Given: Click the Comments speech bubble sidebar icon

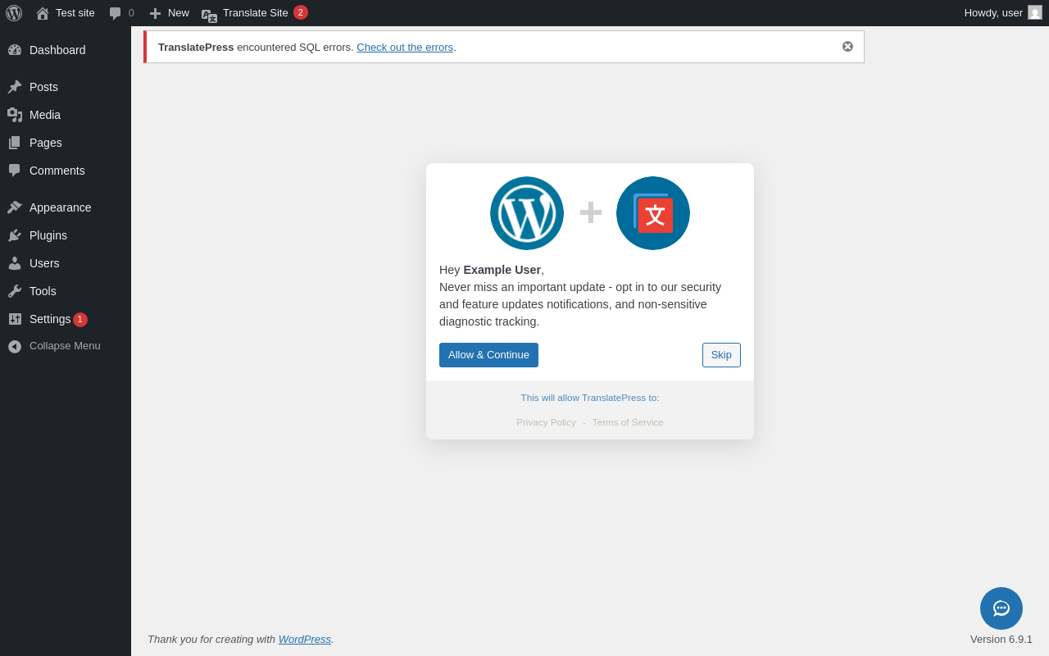Looking at the screenshot, I should 15,171.
